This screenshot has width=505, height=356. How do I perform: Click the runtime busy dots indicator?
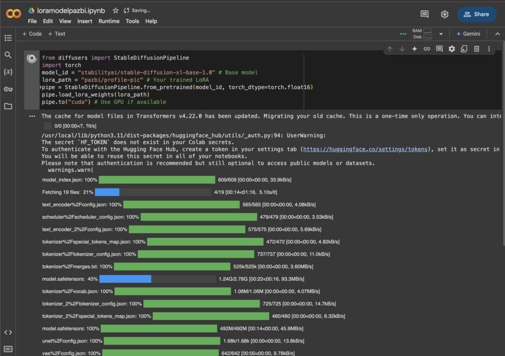403,34
